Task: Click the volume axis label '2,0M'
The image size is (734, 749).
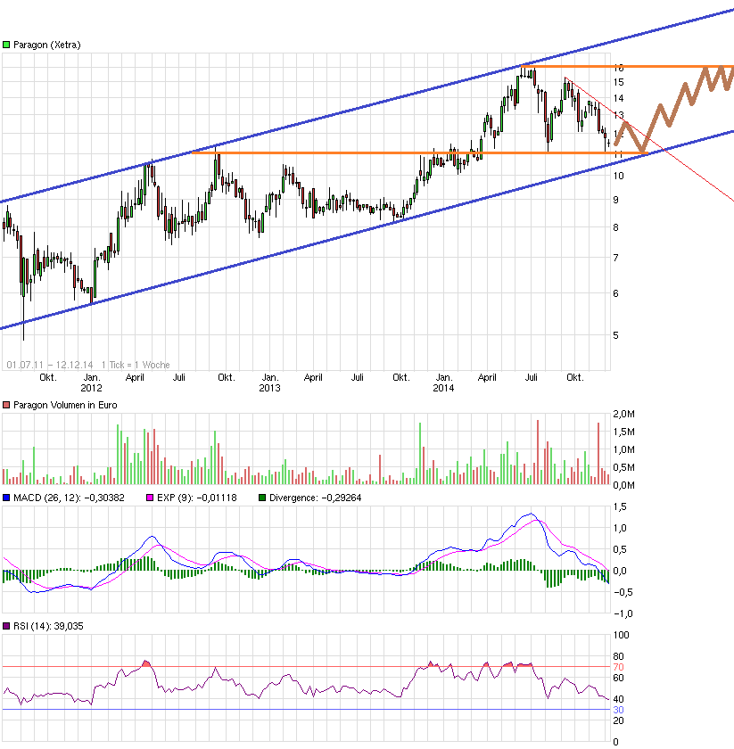Action: [623, 414]
